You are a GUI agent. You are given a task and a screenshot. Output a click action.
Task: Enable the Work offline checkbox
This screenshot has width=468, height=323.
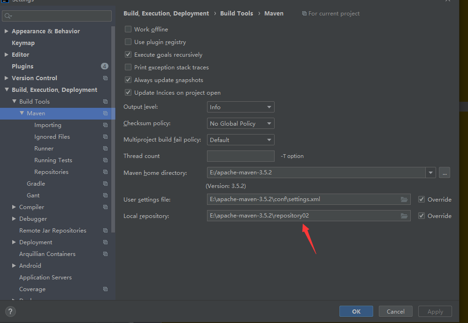[x=128, y=29]
